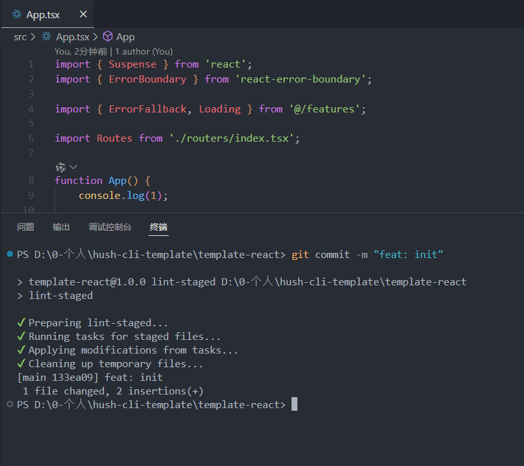This screenshot has height=466, width=524.
Task: Click the '> lint-staged' script output line
Action: [55, 296]
